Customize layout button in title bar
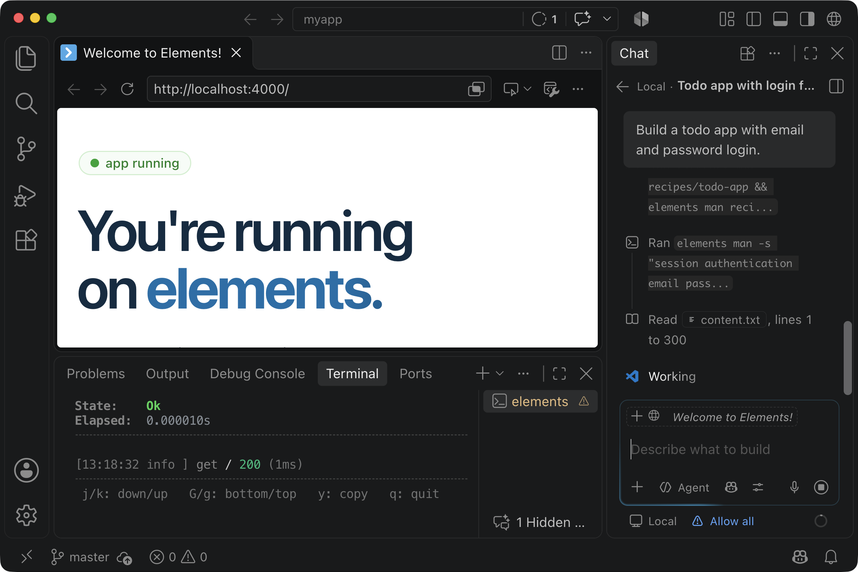The width and height of the screenshot is (858, 572). coord(727,19)
